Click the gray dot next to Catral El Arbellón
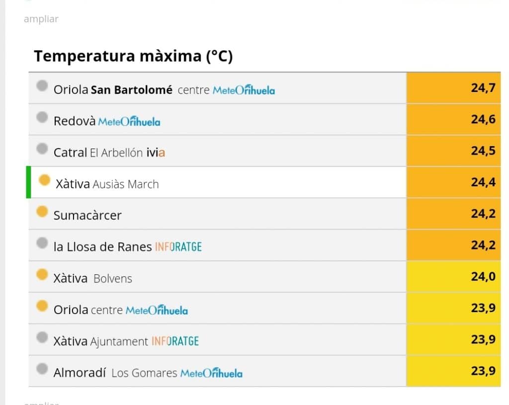Viewport: 509px width, 405px height. (x=42, y=149)
